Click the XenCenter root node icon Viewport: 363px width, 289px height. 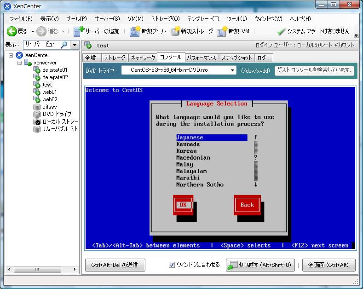19,55
